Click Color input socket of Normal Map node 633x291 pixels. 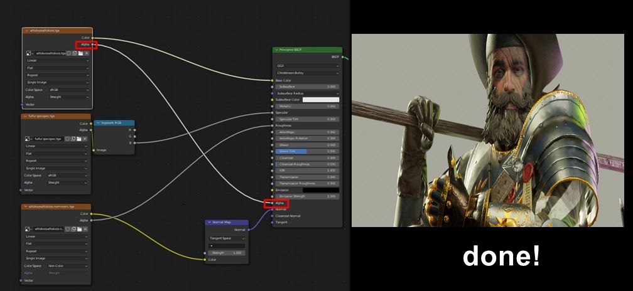(x=205, y=260)
